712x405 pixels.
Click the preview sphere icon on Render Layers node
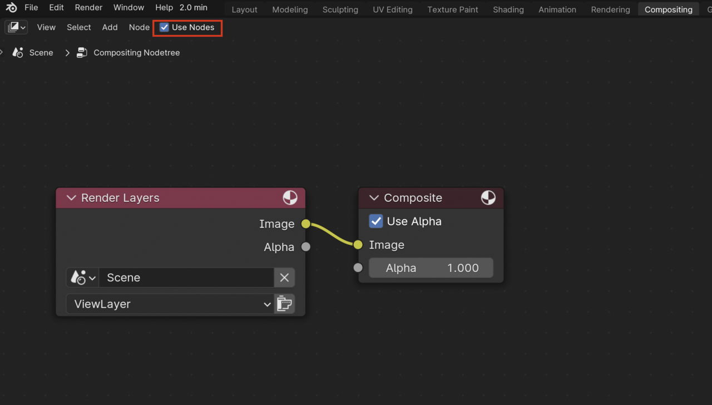coord(290,197)
